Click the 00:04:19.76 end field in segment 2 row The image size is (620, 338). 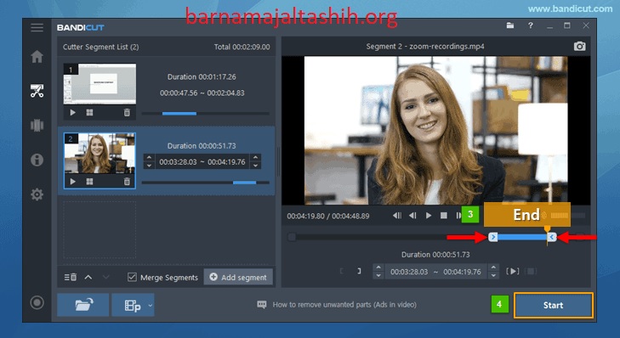pos(226,162)
